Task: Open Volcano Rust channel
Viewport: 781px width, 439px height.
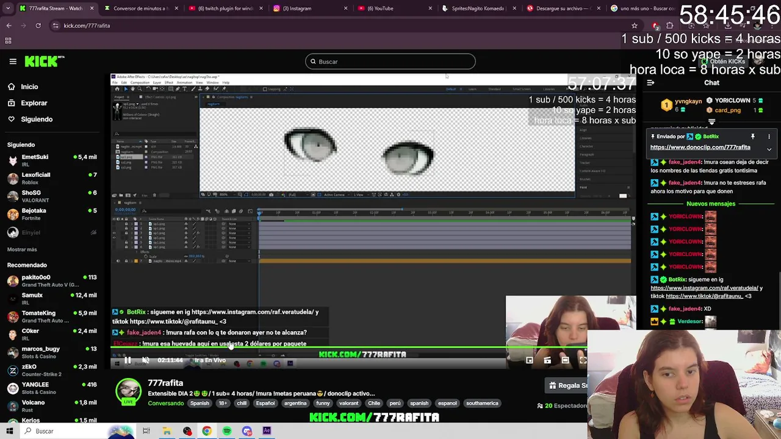Action: (52, 406)
